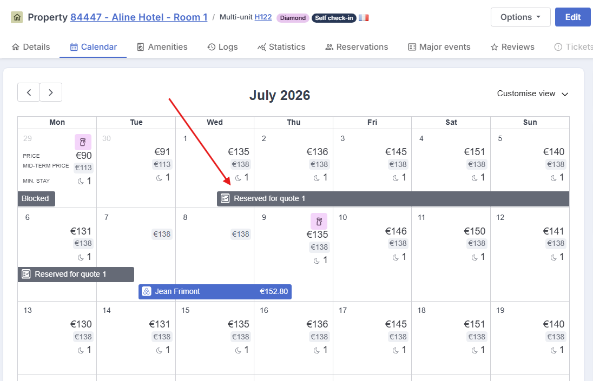Click the Airbnb icon on Jean Frimont booking
Image resolution: width=593 pixels, height=381 pixels.
tap(147, 291)
